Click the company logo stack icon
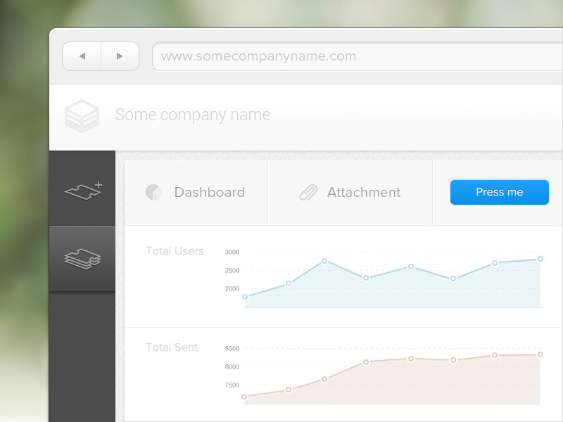Viewport: 563px width, 422px height. (x=82, y=115)
